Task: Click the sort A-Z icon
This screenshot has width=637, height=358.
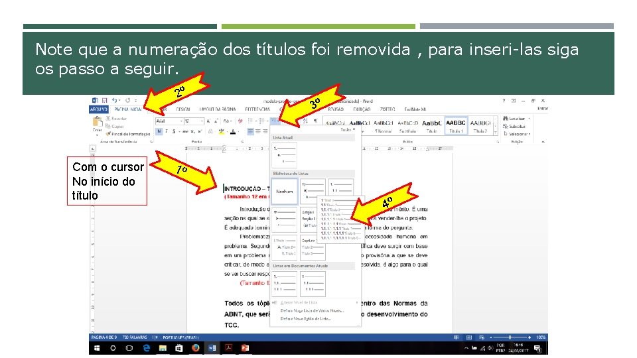Action: (305, 121)
